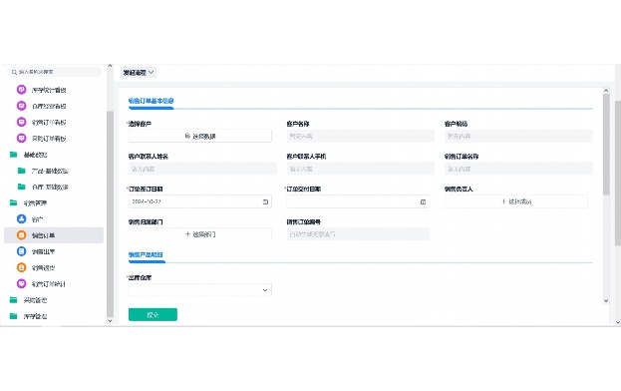This screenshot has width=621, height=391.
Task: Open the 出库仓库 dropdown select
Action: (200, 290)
